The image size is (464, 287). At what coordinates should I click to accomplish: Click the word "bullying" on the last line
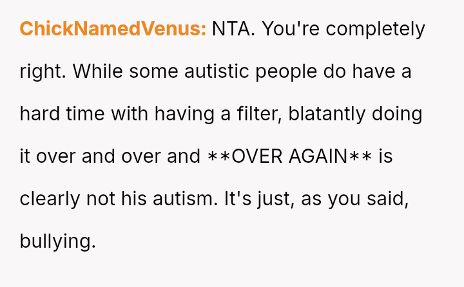point(57,241)
